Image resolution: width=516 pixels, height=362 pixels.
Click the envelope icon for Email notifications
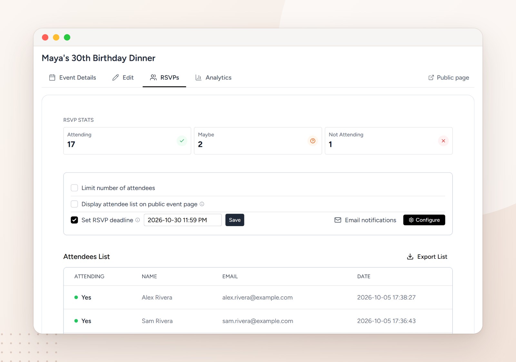(338, 220)
